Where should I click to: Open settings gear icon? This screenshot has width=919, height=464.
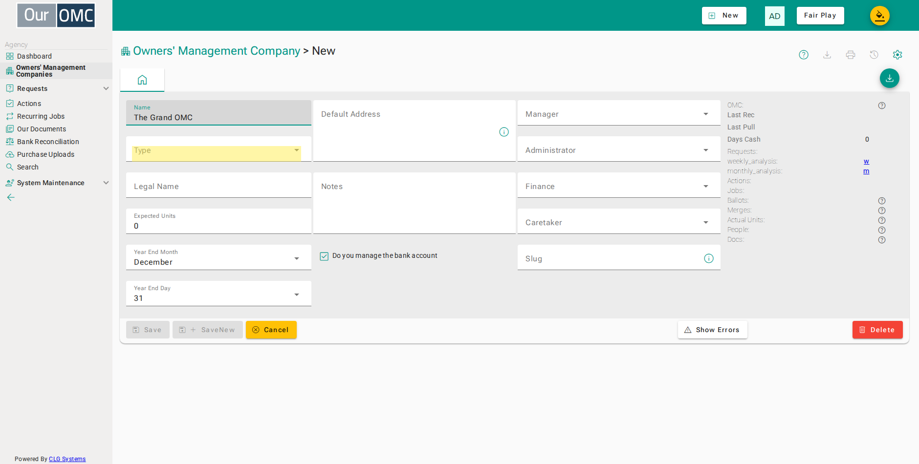[x=897, y=55]
